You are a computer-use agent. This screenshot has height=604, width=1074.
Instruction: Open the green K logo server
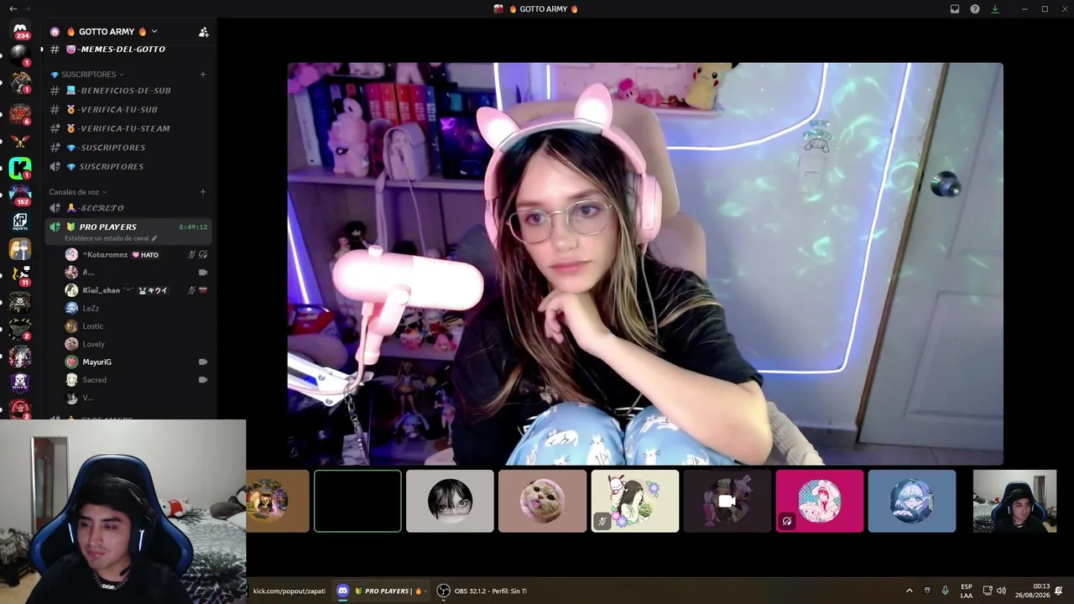point(20,168)
